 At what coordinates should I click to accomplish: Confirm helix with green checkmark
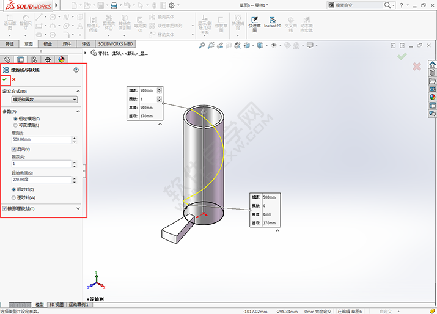pos(5,79)
